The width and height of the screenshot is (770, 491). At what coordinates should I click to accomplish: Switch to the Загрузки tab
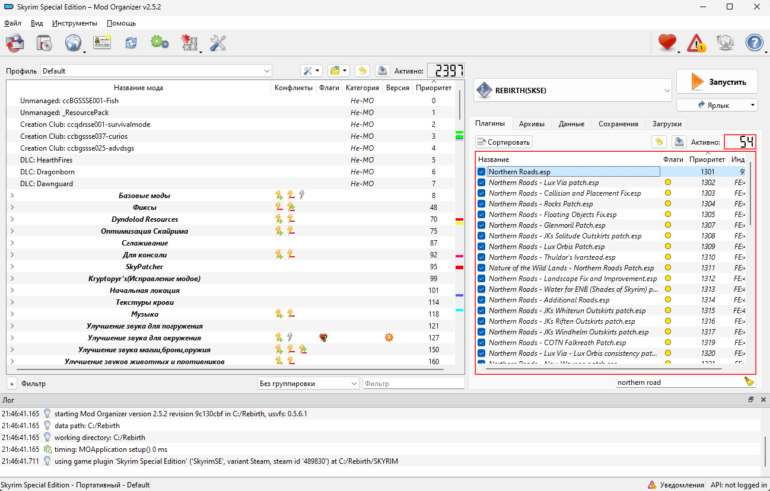[667, 123]
